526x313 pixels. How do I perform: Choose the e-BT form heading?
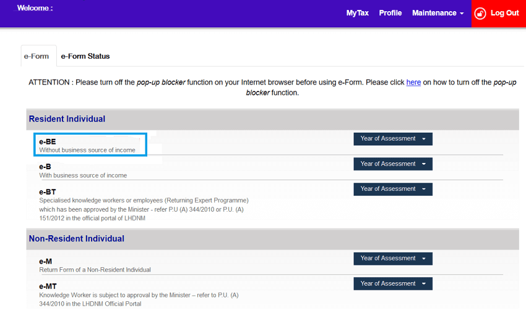pyautogui.click(x=48, y=192)
